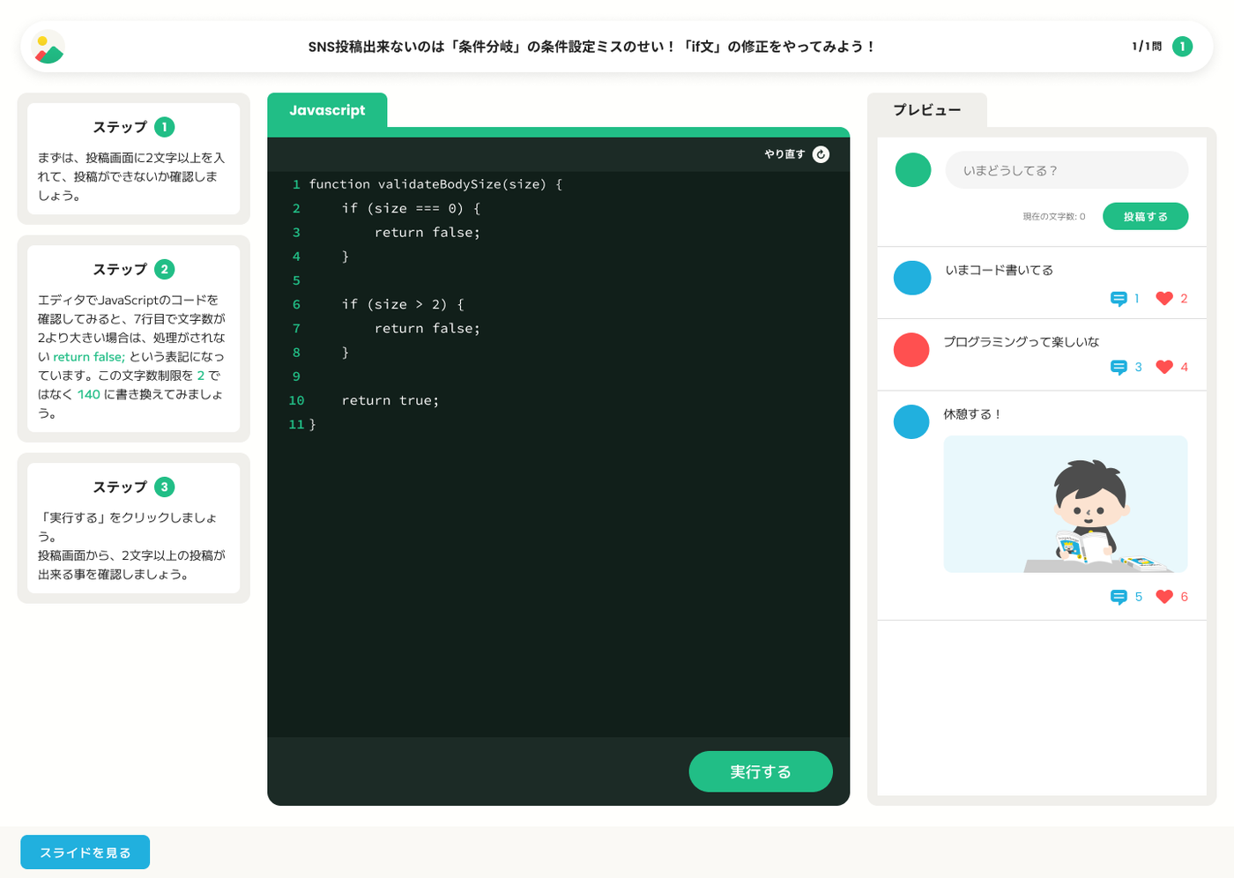Click the comment icon on いまコード書いてる post
Viewport: 1234px width, 878px height.
pyautogui.click(x=1119, y=299)
